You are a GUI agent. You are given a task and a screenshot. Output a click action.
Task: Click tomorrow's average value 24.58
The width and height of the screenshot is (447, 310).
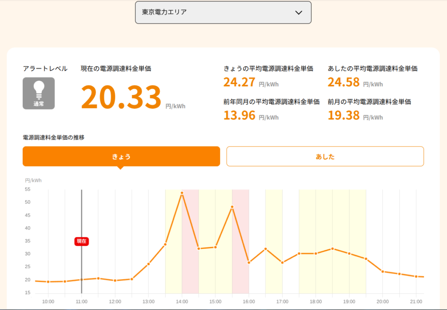[344, 82]
